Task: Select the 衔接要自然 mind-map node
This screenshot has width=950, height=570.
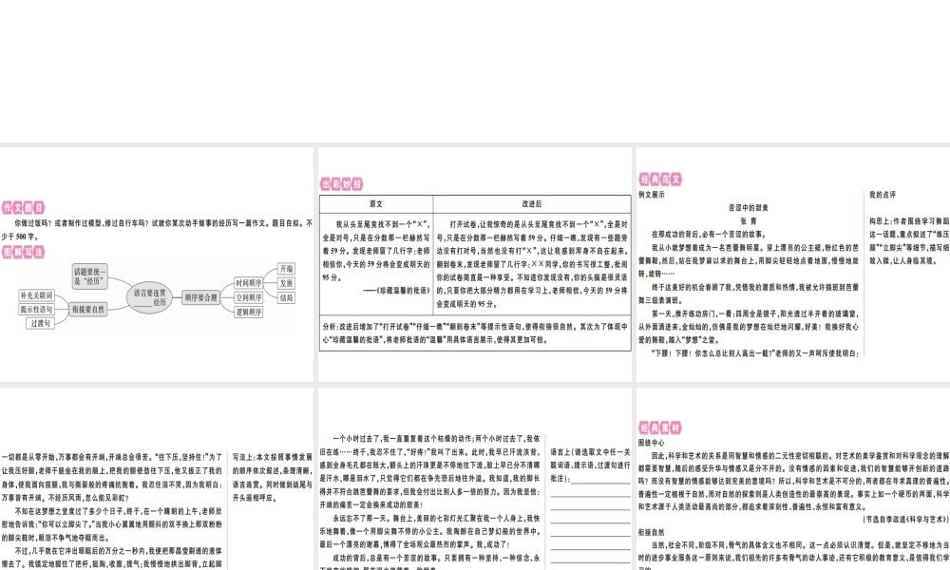Action: coord(88,309)
